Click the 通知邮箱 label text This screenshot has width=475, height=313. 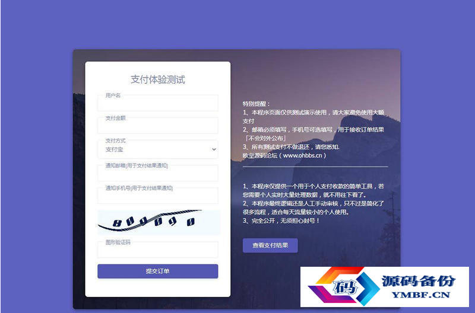(x=115, y=165)
